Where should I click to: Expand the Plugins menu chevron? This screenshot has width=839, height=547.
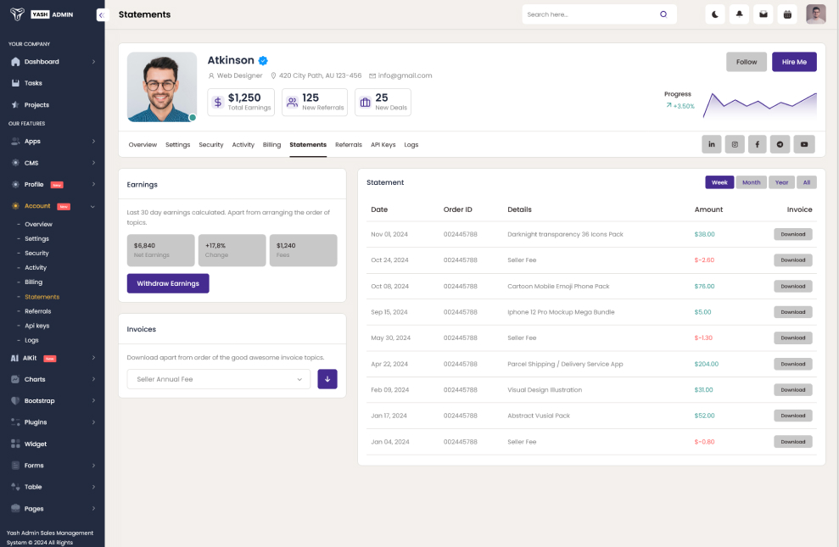tap(93, 421)
